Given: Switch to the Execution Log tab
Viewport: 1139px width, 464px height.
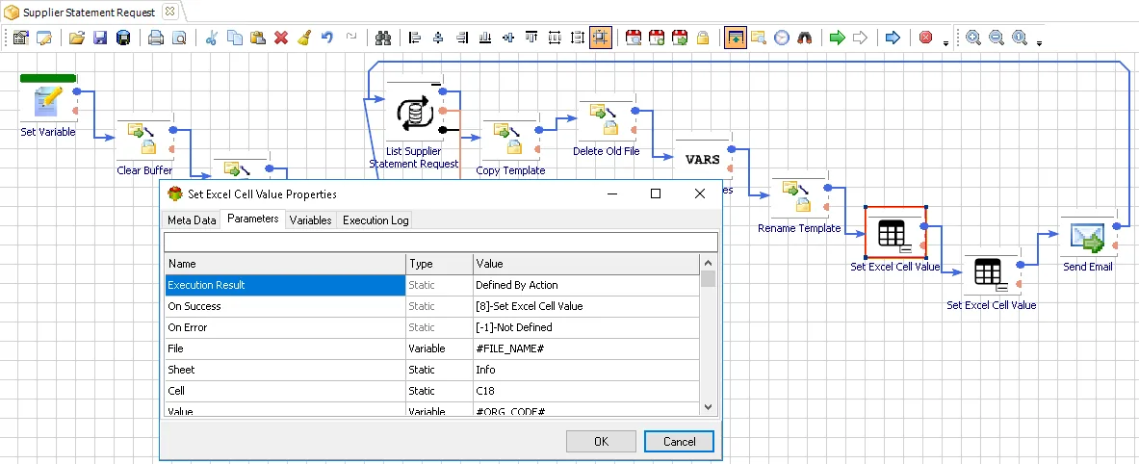Looking at the screenshot, I should [x=375, y=220].
